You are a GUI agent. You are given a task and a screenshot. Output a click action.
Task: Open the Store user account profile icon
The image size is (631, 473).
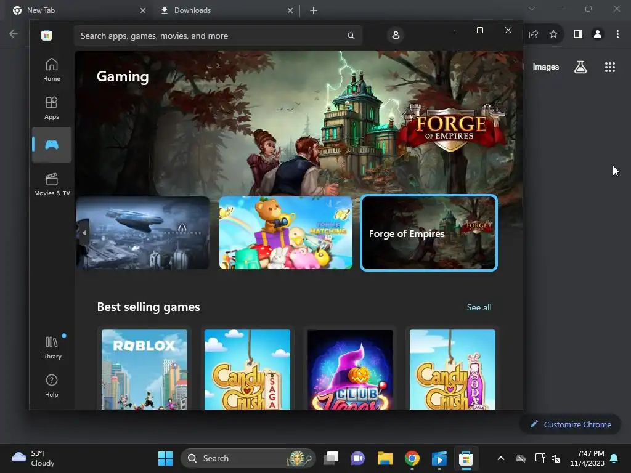pyautogui.click(x=396, y=35)
